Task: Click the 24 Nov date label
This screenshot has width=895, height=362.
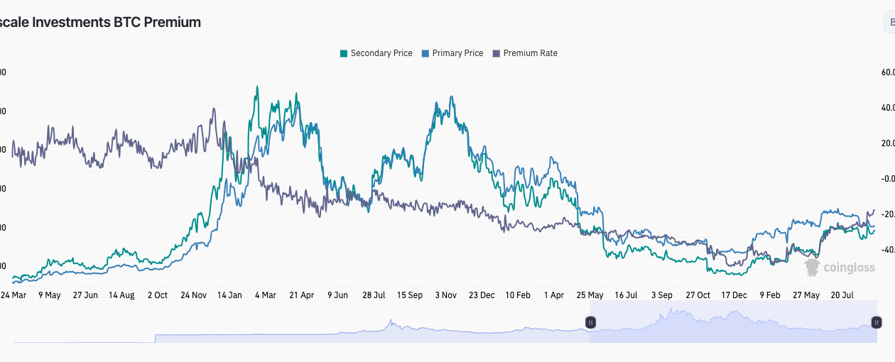Action: click(194, 295)
